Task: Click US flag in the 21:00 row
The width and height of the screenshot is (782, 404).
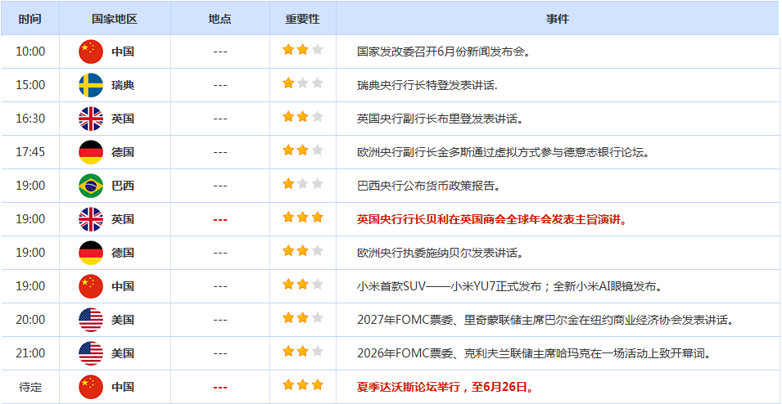Action: pos(91,353)
